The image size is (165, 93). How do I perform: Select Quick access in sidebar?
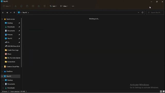point(11,19)
